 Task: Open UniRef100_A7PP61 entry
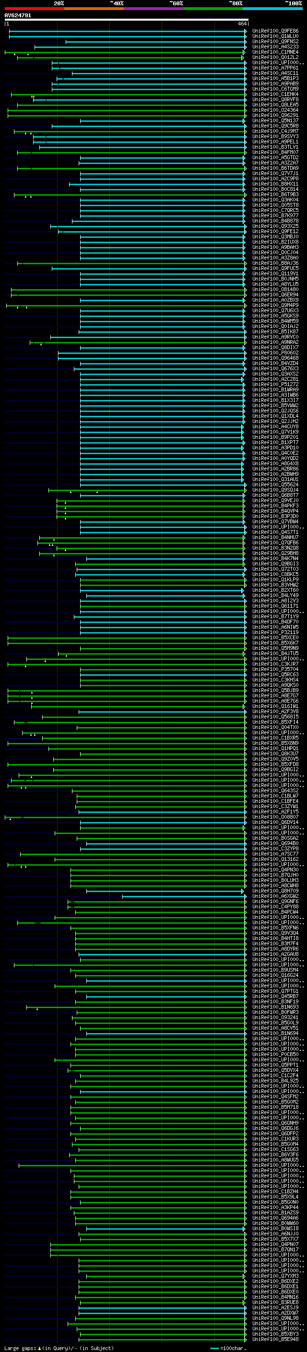pyautogui.click(x=275, y=68)
